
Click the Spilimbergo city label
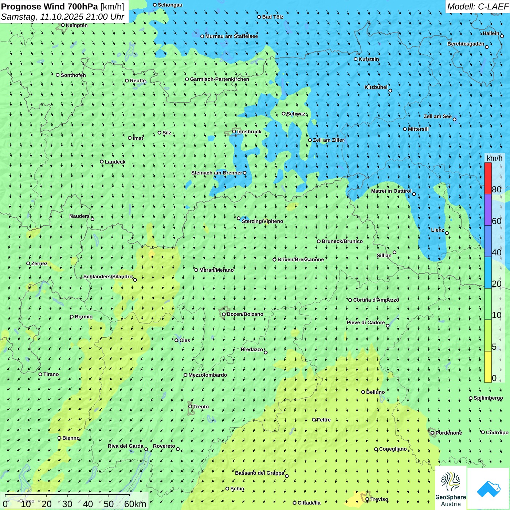click(488, 398)
